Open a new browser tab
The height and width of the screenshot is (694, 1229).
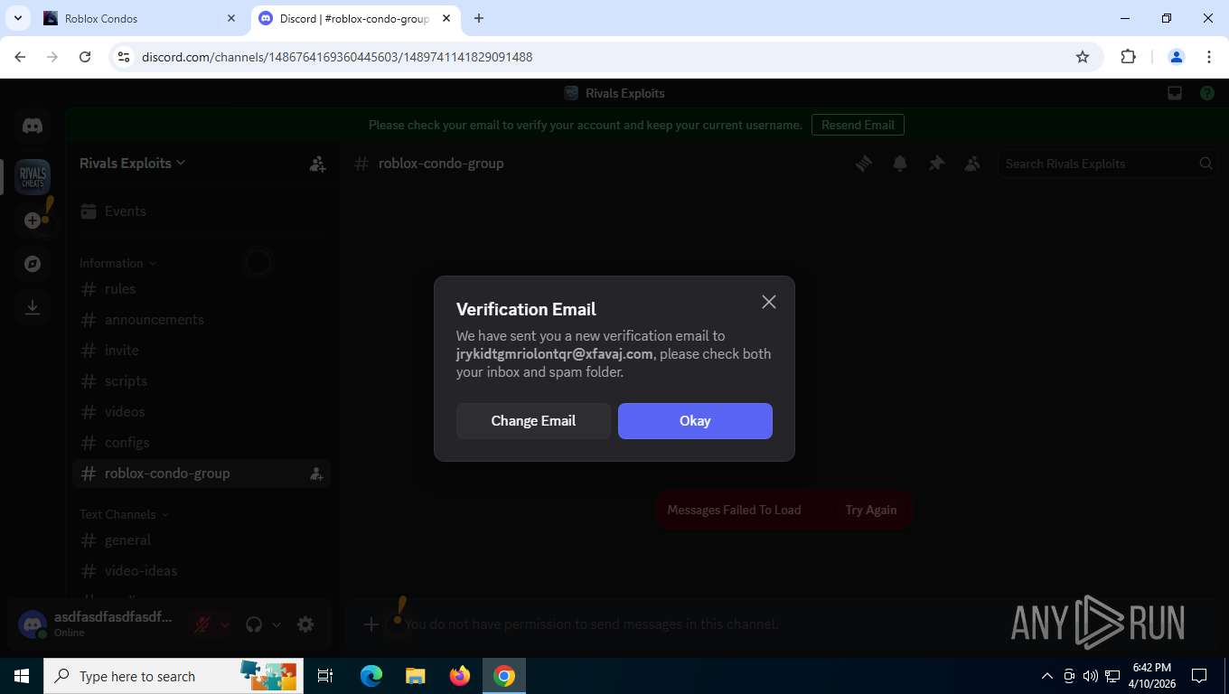[x=479, y=18]
